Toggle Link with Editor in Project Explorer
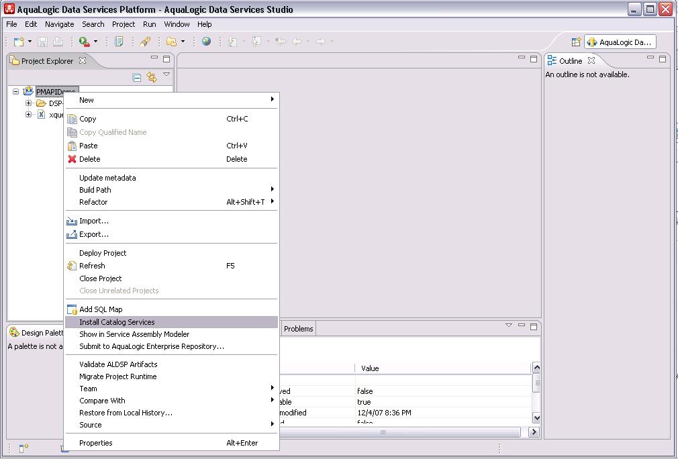Image resolution: width=678 pixels, height=459 pixels. [x=152, y=77]
